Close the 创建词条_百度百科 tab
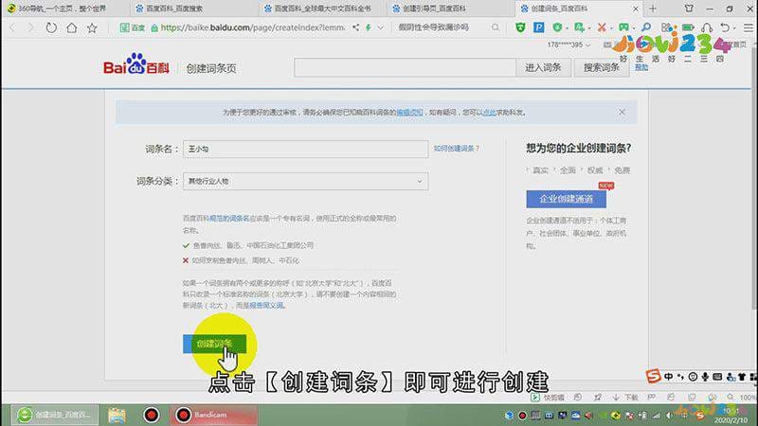Image resolution: width=758 pixels, height=426 pixels. (636, 9)
